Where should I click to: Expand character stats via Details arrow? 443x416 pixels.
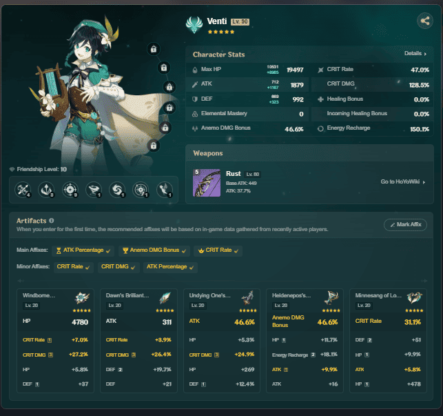click(x=415, y=54)
